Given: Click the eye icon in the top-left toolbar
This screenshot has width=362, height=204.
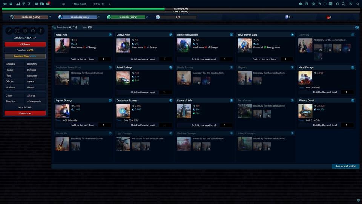Looking at the screenshot, I should [x=5, y=4].
